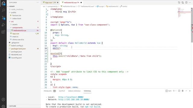
Task: Open the Manage gear settings icon
Action: (x=3, y=106)
